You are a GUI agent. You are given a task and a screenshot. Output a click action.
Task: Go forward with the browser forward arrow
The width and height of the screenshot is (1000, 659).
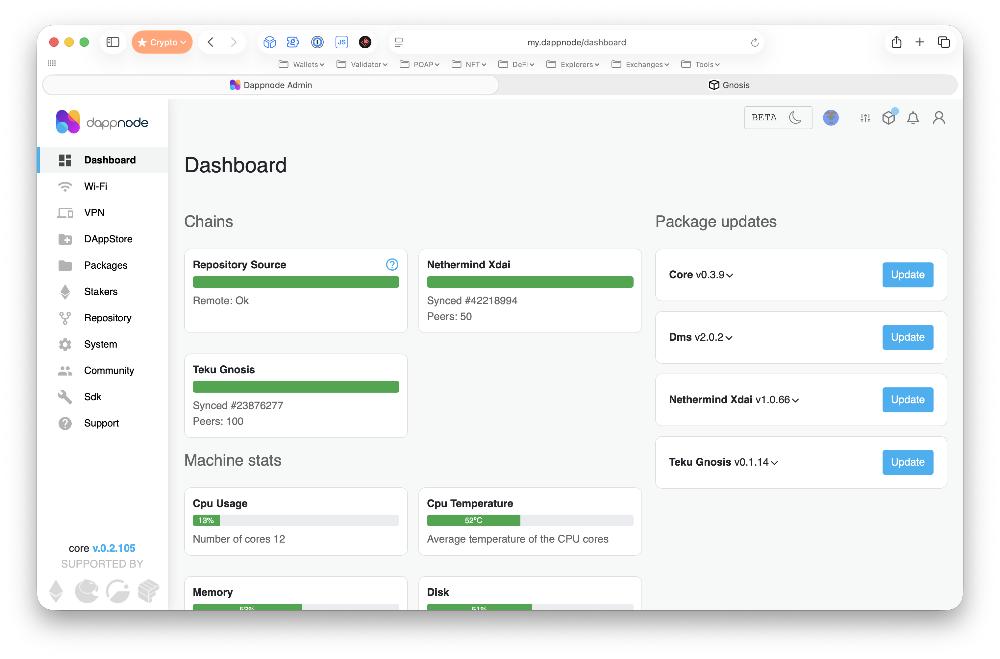coord(234,42)
